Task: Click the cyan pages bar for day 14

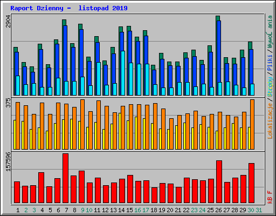Action: (x=123, y=73)
